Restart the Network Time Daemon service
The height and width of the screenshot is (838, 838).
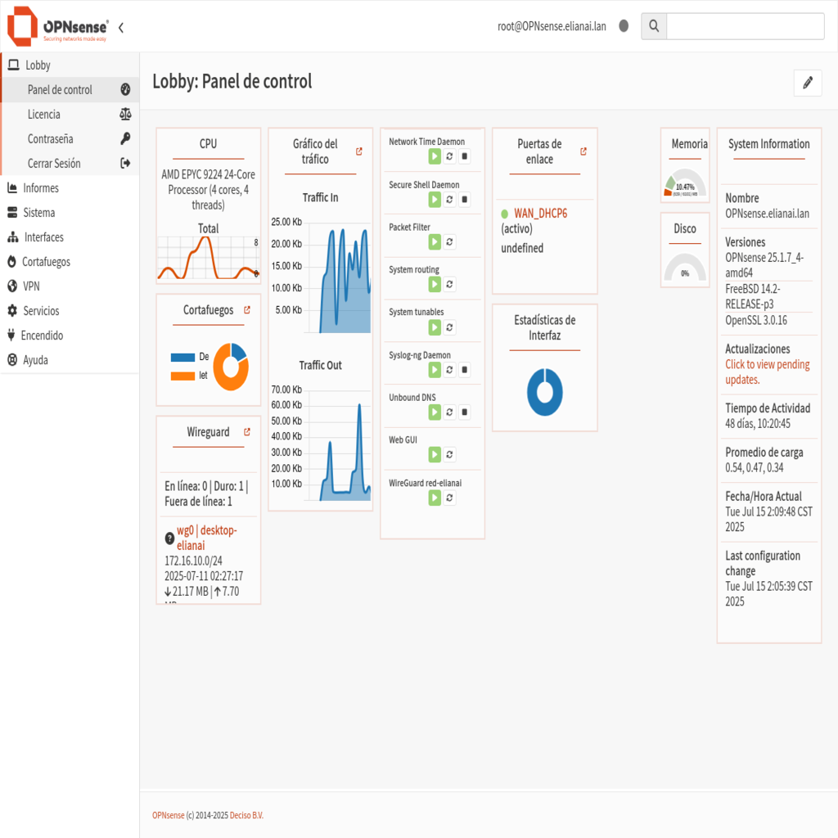tap(449, 156)
